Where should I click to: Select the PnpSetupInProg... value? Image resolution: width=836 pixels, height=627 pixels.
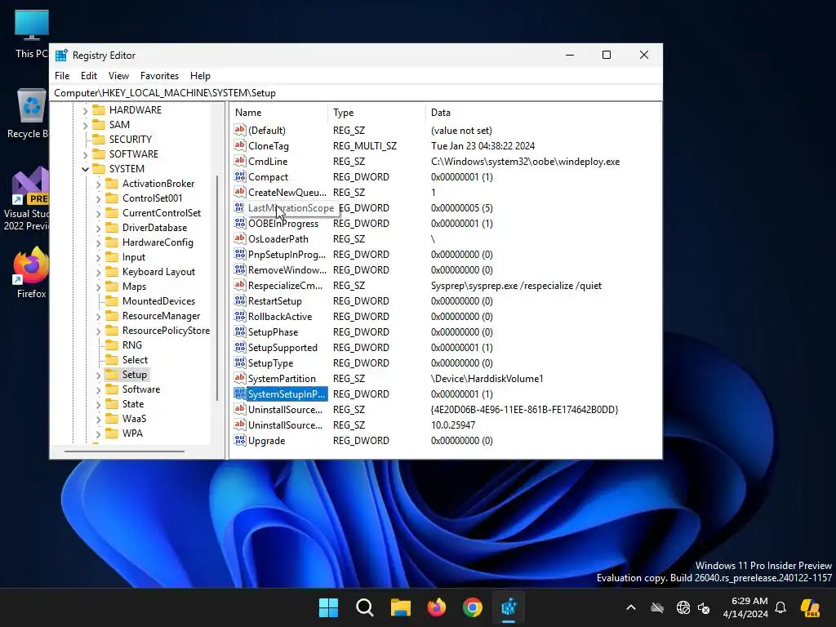[287, 255]
